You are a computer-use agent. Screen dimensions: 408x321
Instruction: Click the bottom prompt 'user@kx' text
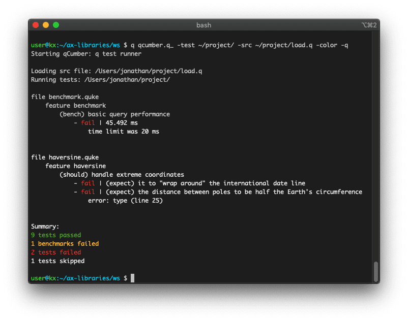[43, 278]
